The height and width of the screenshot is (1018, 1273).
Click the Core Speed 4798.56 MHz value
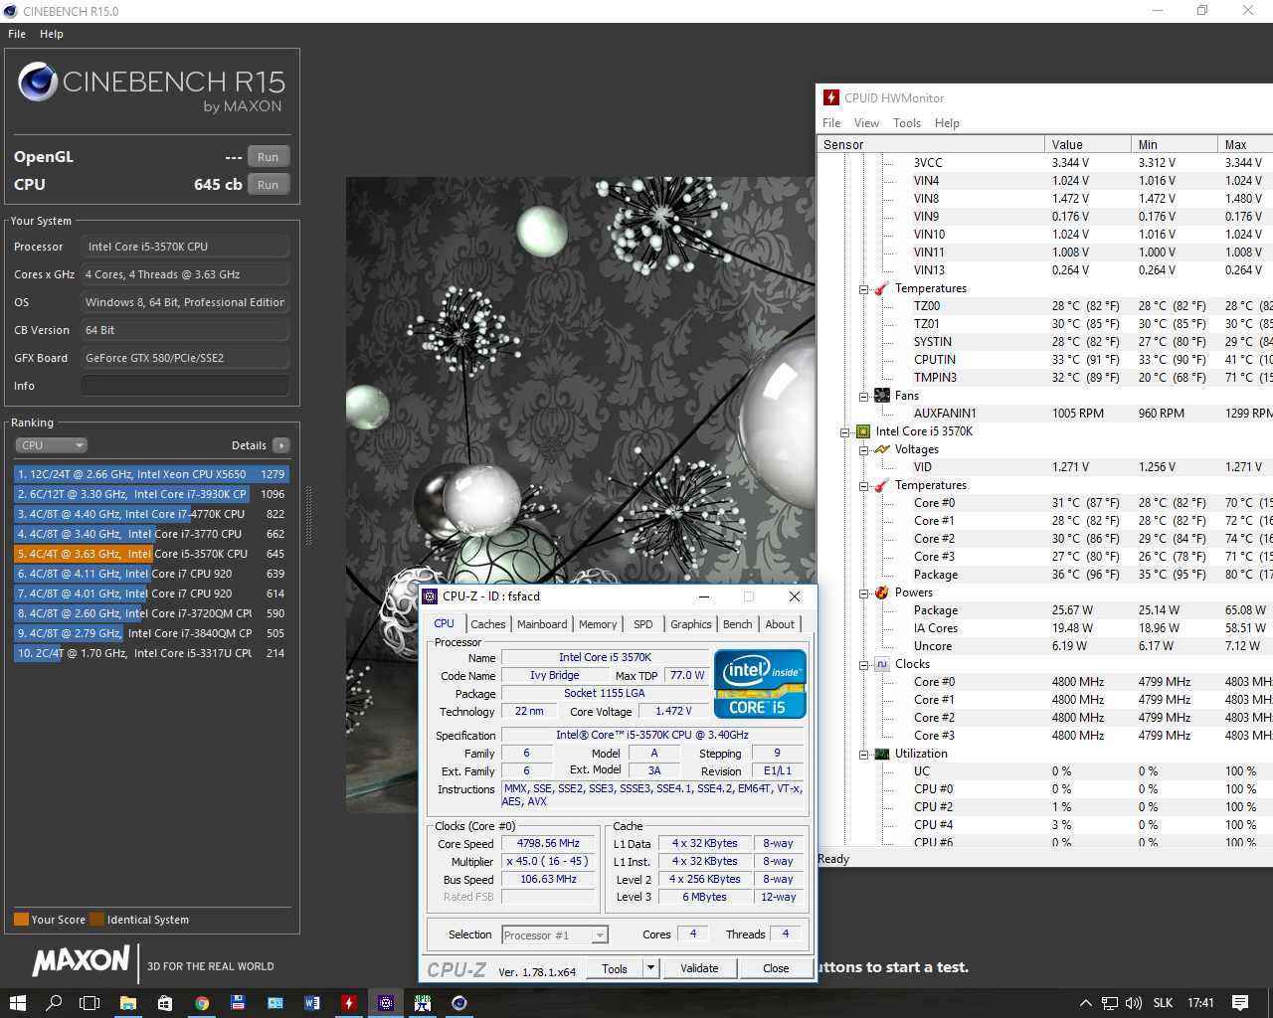click(x=548, y=843)
